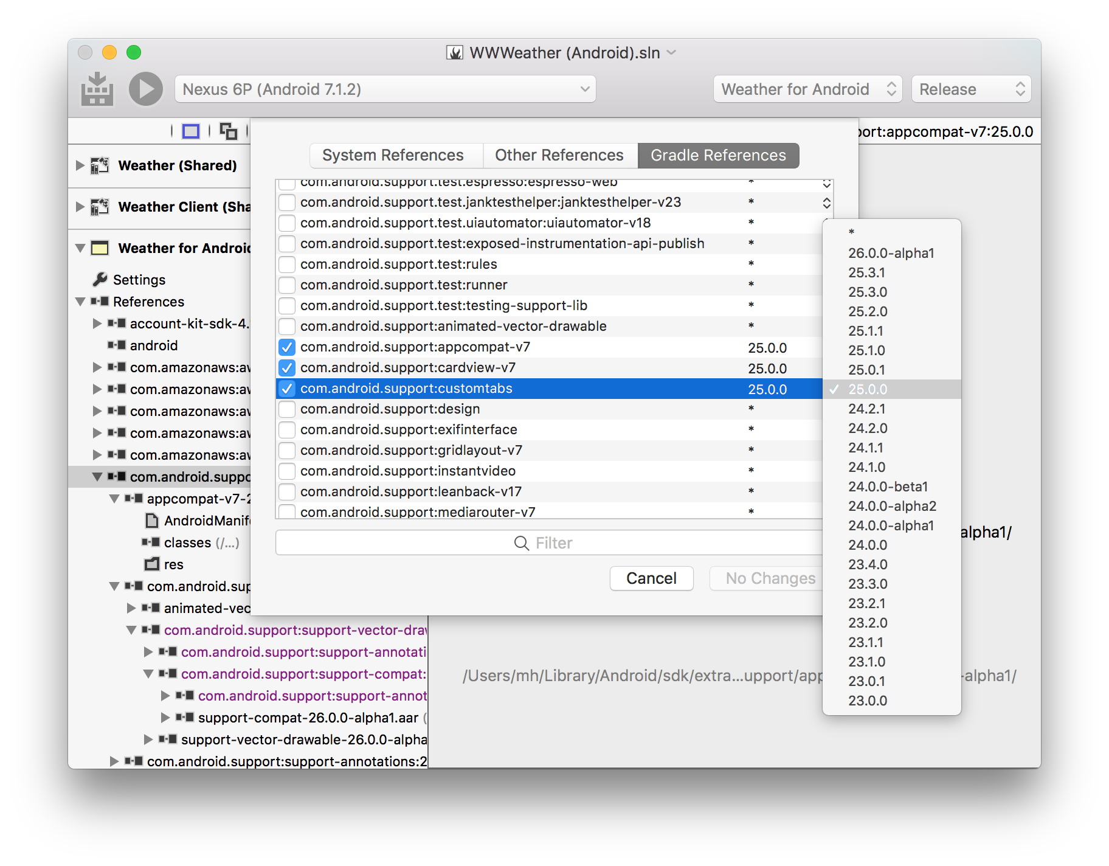Collapse the References node
The image size is (1109, 866).
point(80,302)
